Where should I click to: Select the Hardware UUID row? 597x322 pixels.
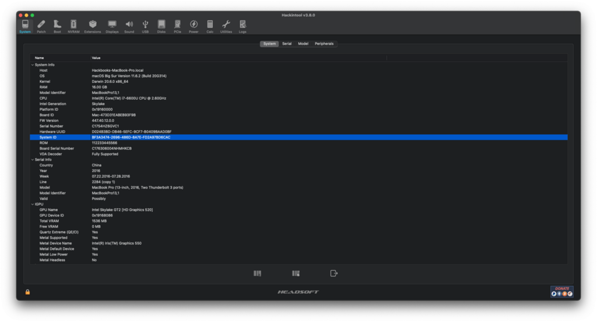click(x=299, y=132)
